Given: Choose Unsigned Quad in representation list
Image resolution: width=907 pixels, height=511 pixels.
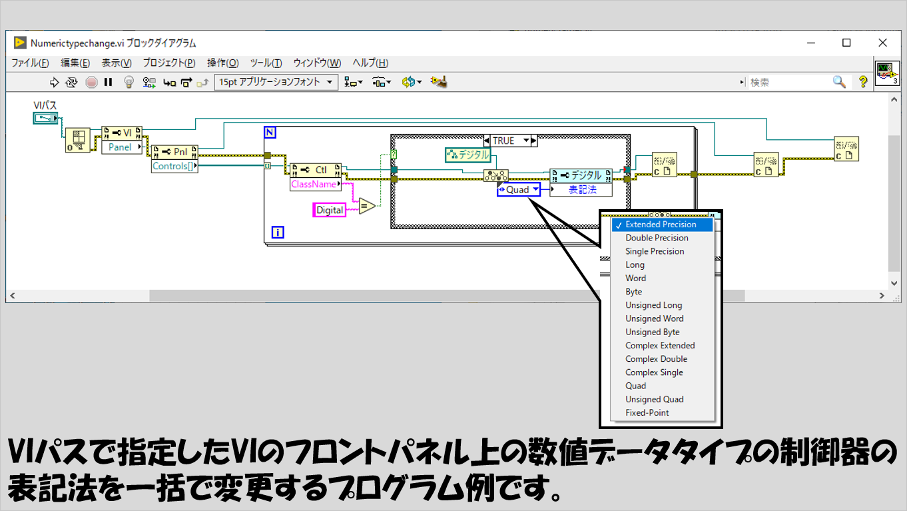Looking at the screenshot, I should (654, 399).
